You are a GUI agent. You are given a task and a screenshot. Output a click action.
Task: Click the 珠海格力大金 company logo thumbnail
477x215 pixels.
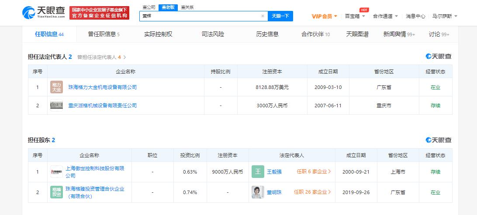pyautogui.click(x=57, y=87)
